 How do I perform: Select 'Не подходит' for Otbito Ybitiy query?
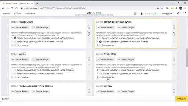pos(100,77)
